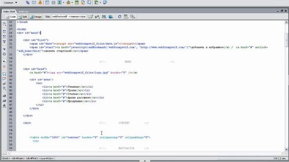The height and width of the screenshot is (162, 289).
Task: Open the Visual Aids menu
Action: tap(133, 17)
